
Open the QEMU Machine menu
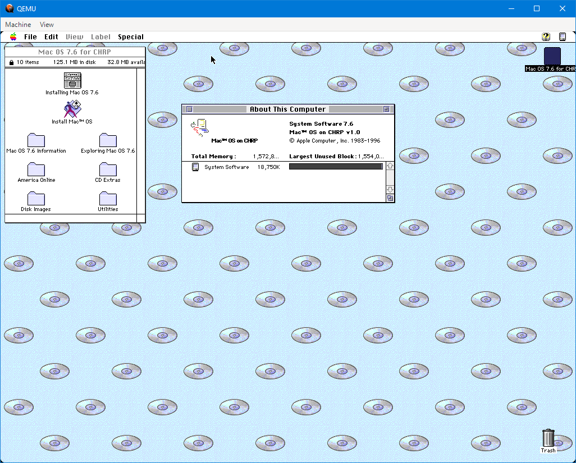(18, 25)
